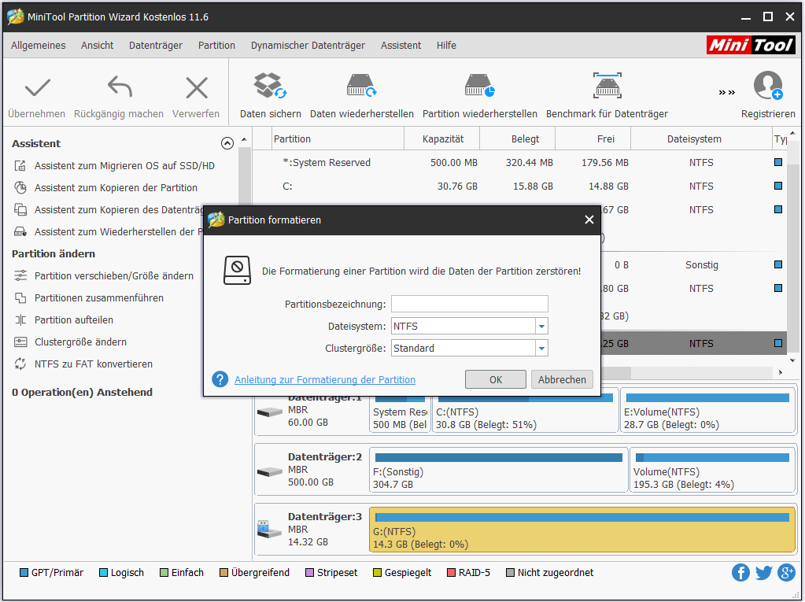The image size is (805, 602).
Task: Open the Anleitung zur Formatierung der Partition link
Action: 324,379
